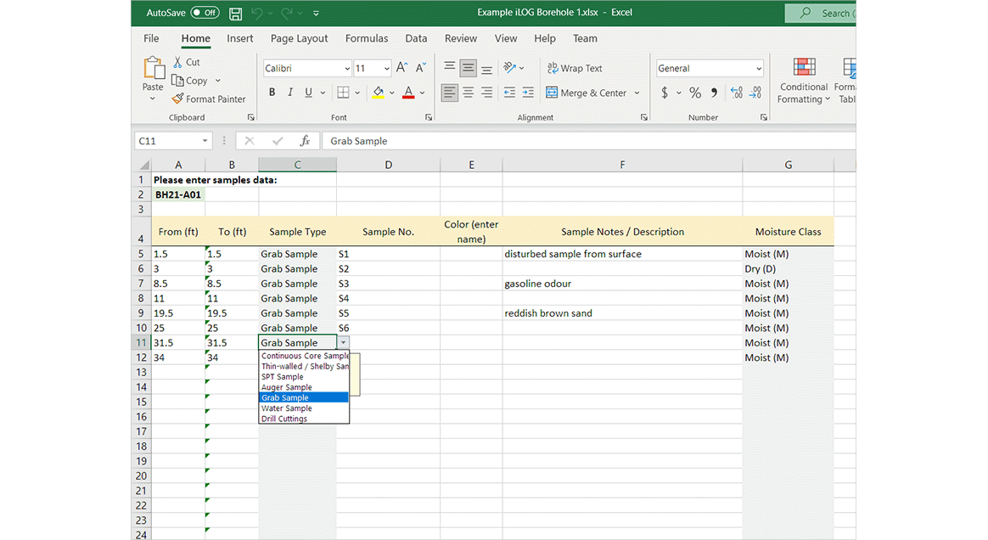The image size is (988, 540).
Task: Open the Font dialog launcher
Action: coord(429,117)
